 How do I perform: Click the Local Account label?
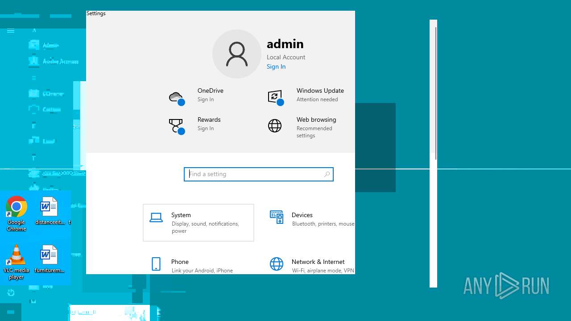(x=286, y=57)
